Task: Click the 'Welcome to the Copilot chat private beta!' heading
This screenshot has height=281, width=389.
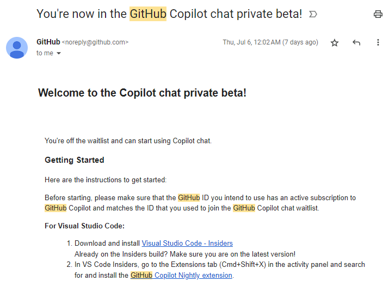Action: click(x=142, y=93)
